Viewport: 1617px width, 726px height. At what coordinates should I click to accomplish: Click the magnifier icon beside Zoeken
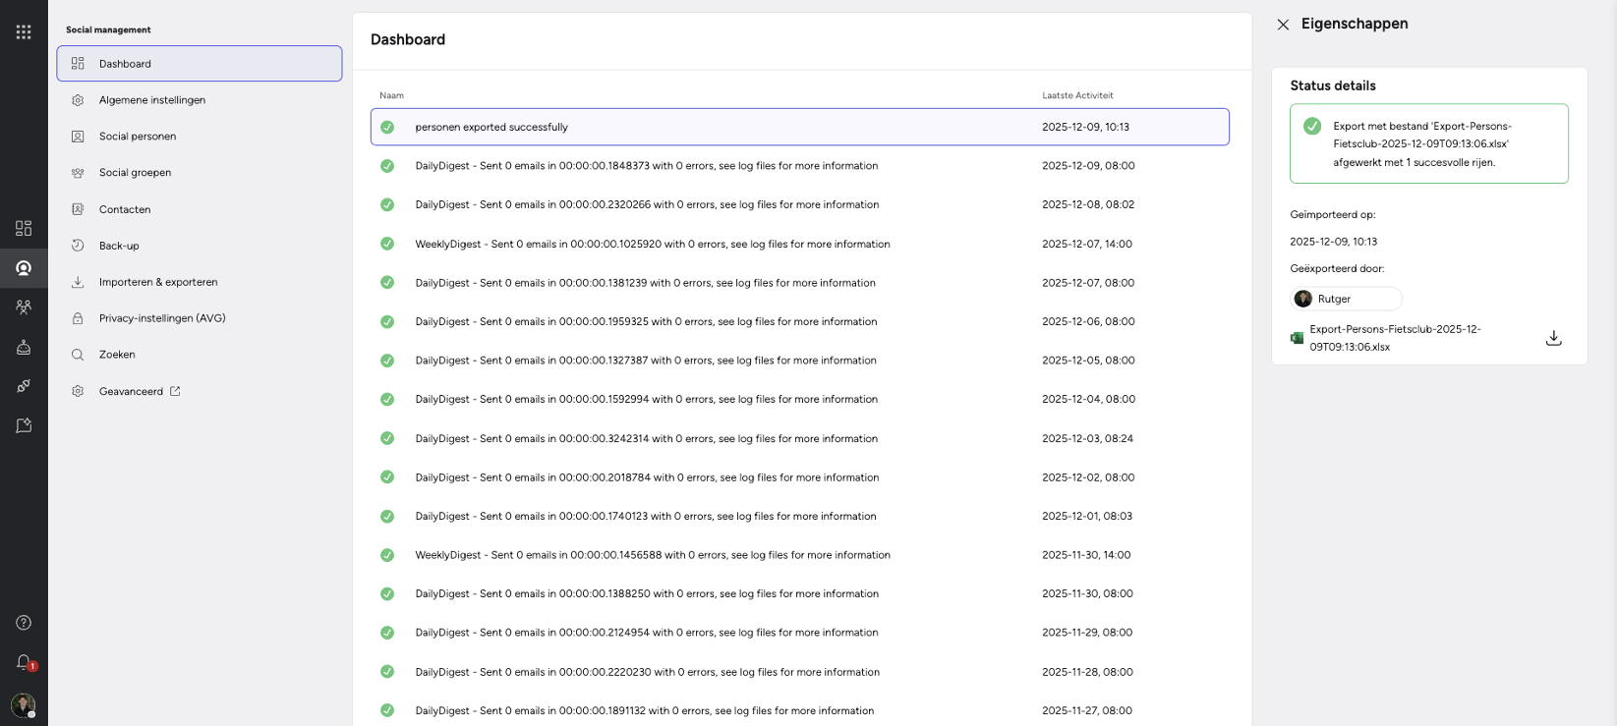click(78, 355)
